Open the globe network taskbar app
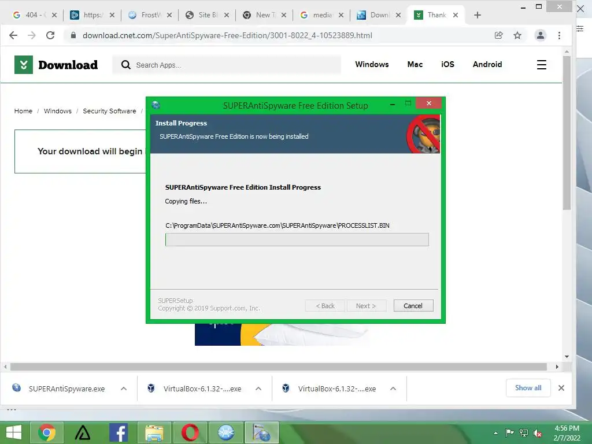 [226, 432]
